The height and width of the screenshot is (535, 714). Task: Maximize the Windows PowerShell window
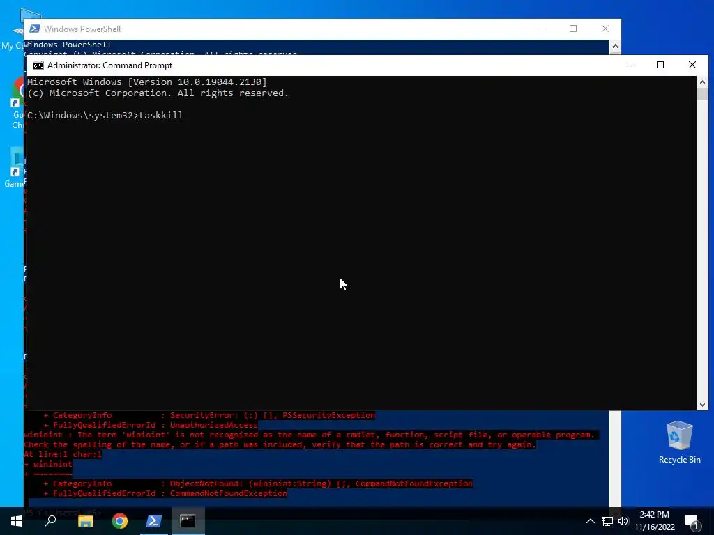coord(573,29)
